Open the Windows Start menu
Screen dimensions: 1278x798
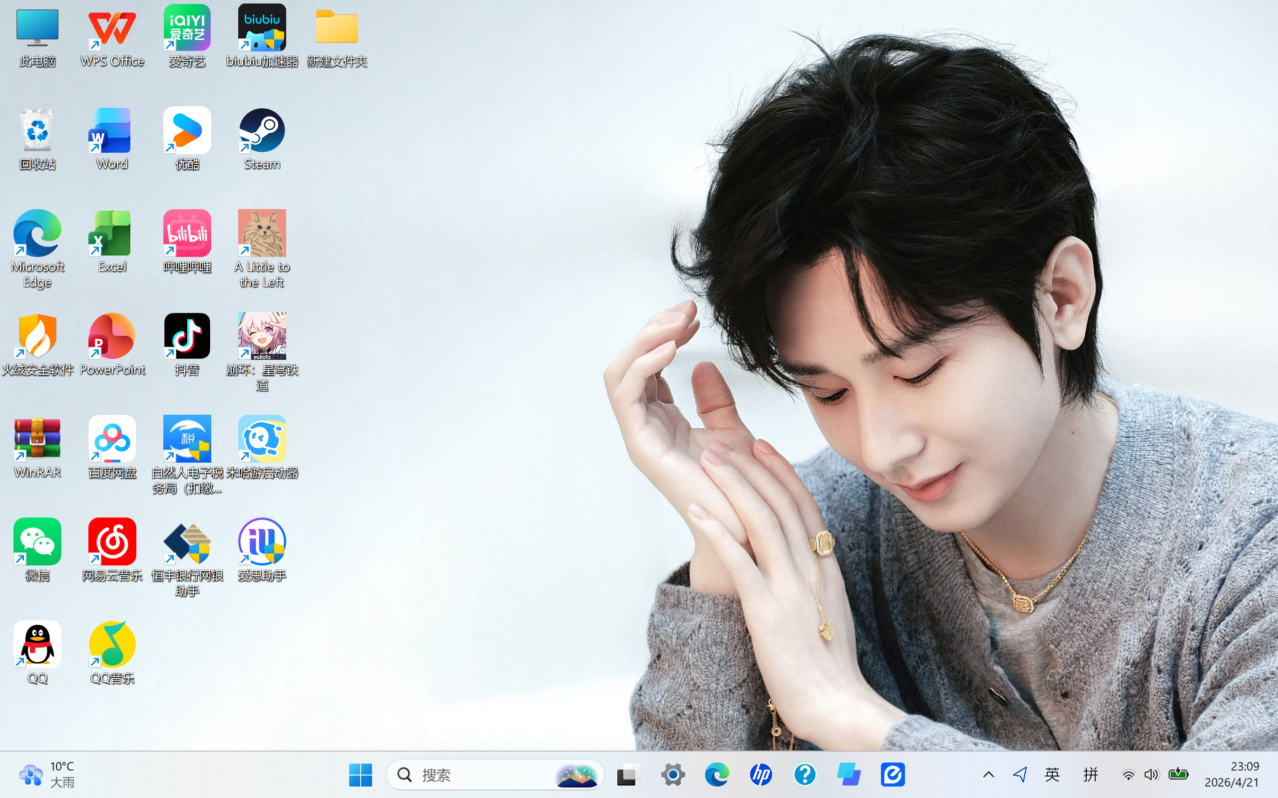coord(360,774)
